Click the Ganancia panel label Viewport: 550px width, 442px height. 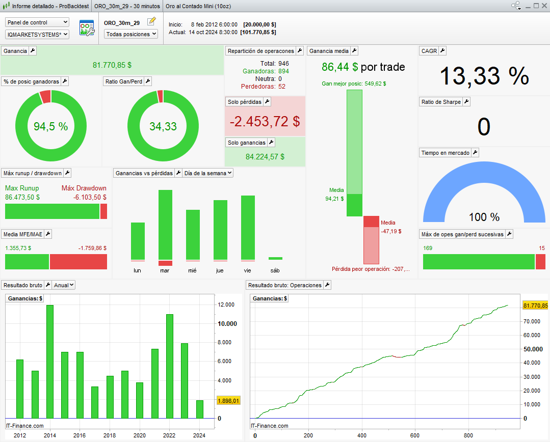(x=15, y=51)
